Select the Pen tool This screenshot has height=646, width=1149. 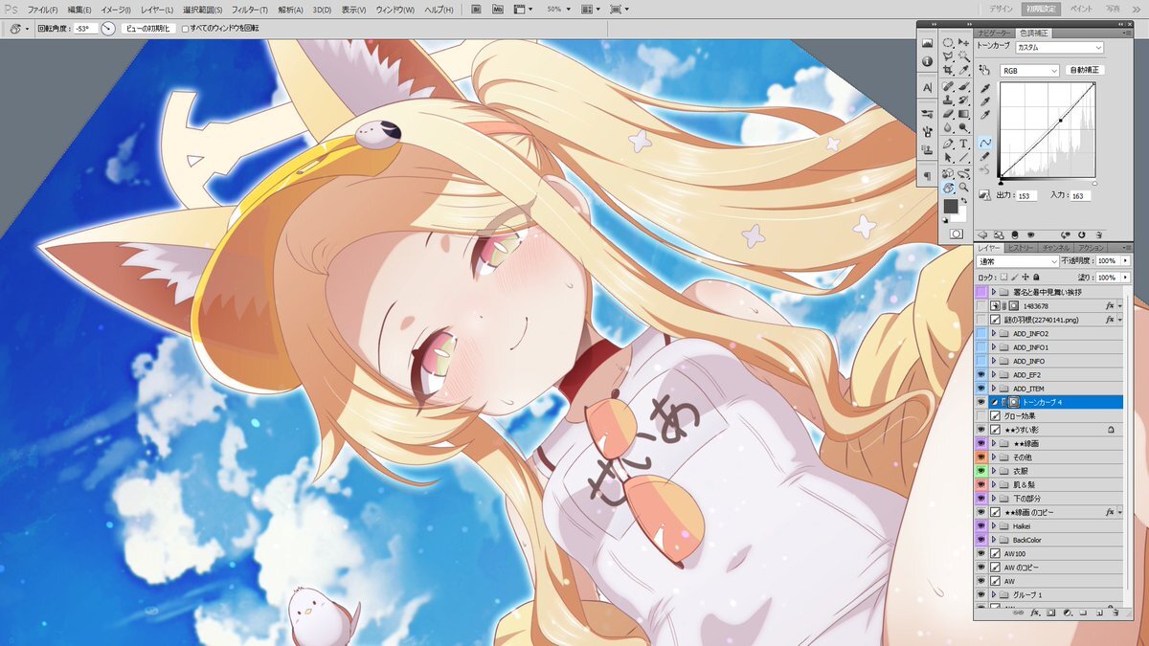[947, 144]
